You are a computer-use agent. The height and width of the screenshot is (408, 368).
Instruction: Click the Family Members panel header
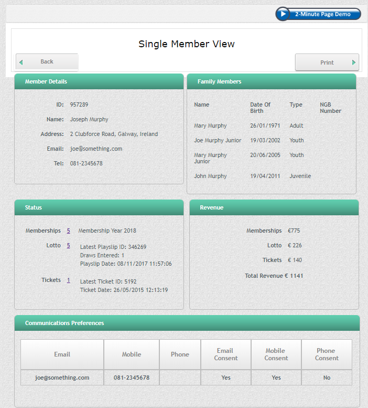point(271,82)
